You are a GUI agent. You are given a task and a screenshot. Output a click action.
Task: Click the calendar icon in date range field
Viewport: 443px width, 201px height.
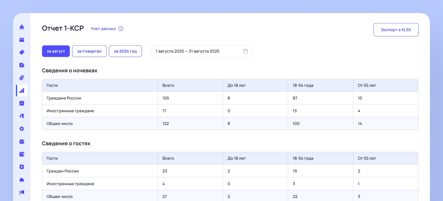pos(246,51)
